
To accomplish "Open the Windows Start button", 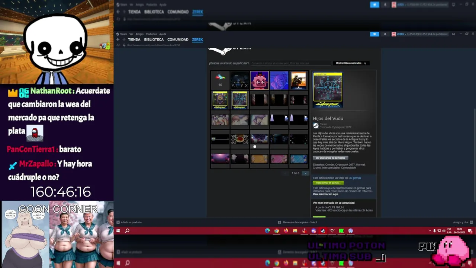I will coord(118,231).
